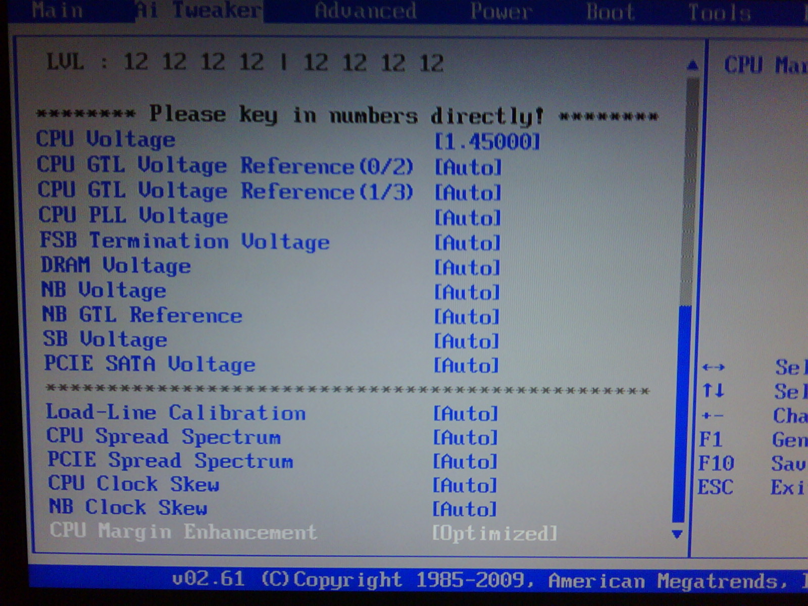Select CPU GTL Voltage Reference (0/2) label
The height and width of the screenshot is (606, 808).
point(225,165)
